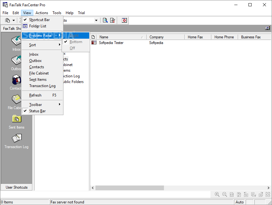Image resolution: width=272 pixels, height=205 pixels.
Task: Select Right preview pane position
Action: click(x=76, y=36)
